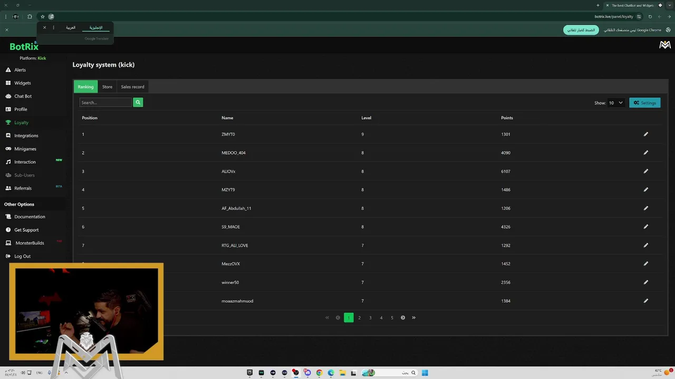Click the Search input field

tap(105, 103)
